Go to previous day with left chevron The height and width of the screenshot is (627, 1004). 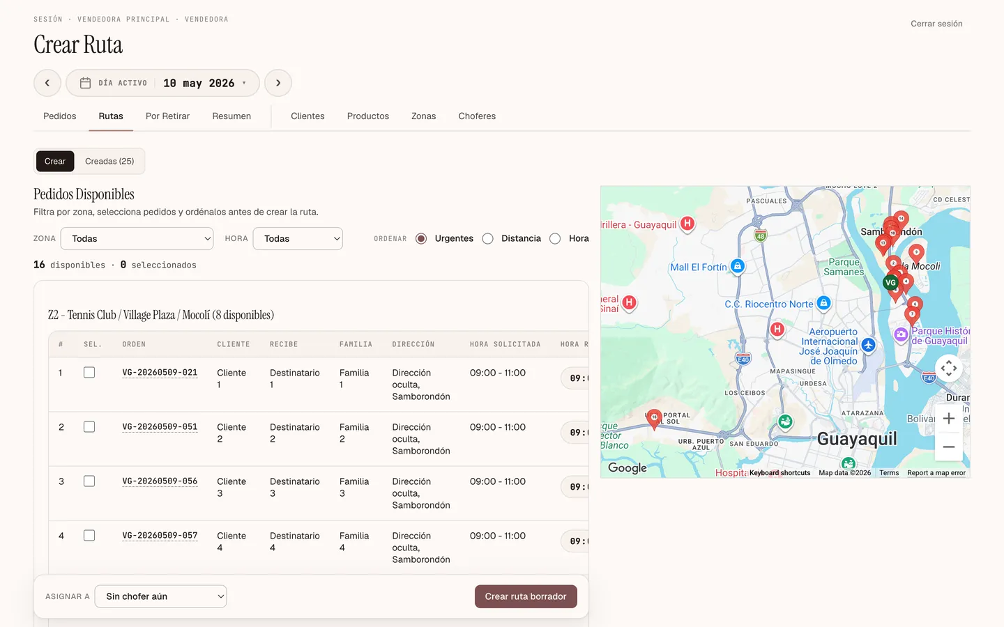pos(47,83)
